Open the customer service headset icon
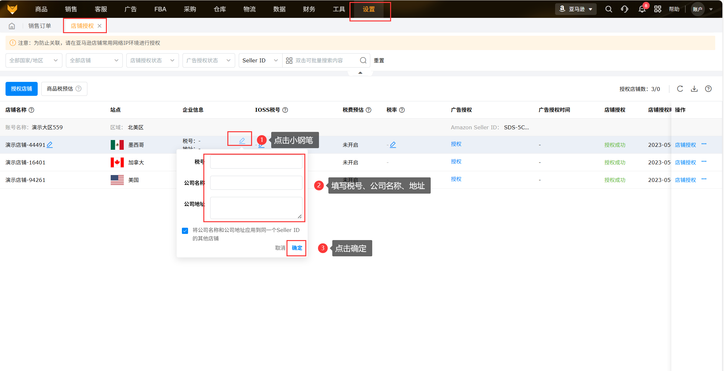 tap(624, 9)
